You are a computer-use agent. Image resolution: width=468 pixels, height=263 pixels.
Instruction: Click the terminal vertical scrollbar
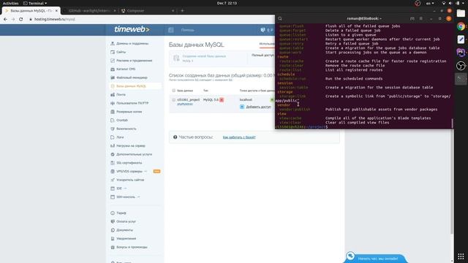452,123
